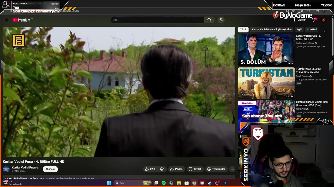334x187 pixels.
Task: Open Copilot from the taskbar
Action: tap(171, 183)
